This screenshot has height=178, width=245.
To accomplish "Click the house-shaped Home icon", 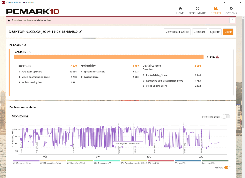I will point(180,9).
